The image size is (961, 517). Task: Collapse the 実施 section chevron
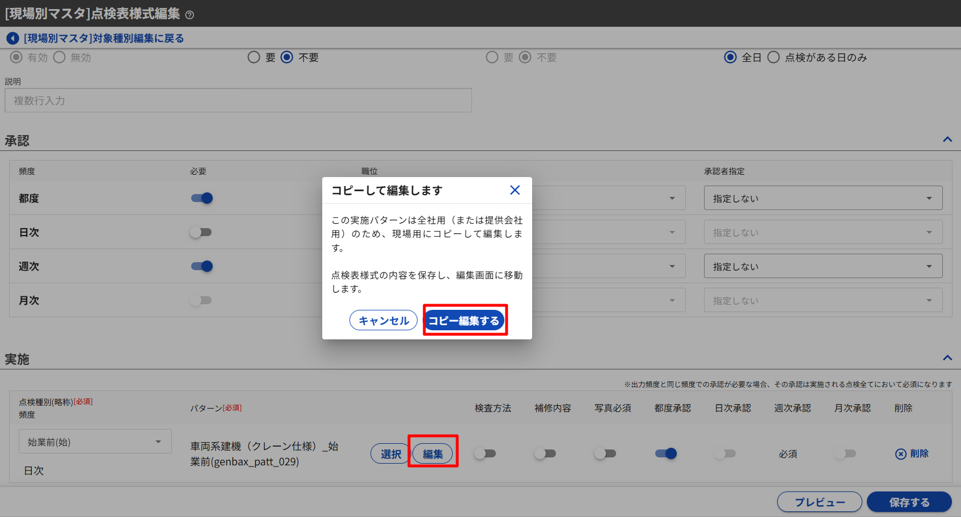click(x=947, y=358)
